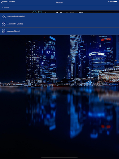119x159 pixels.
Task: Open the App per Professionisti item
Action: [16, 16]
